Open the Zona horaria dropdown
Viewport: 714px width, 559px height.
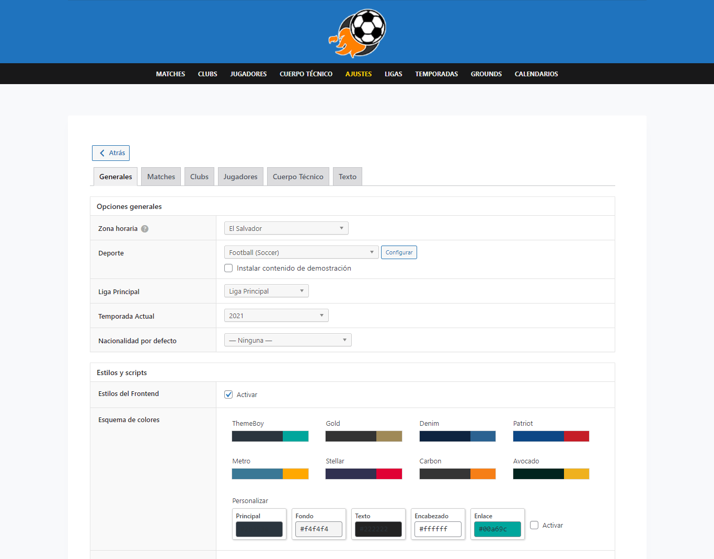click(286, 228)
